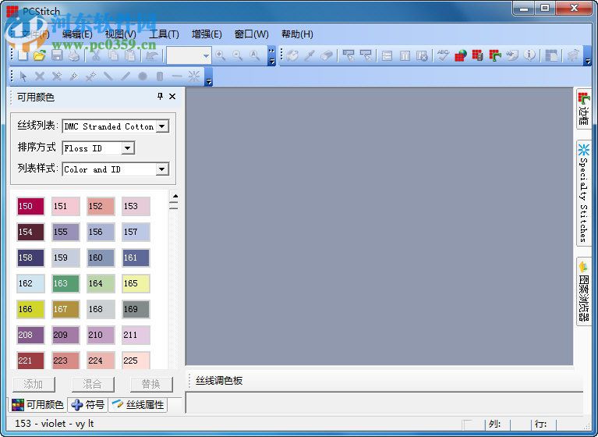Viewport: 598px width, 437px height.
Task: Open the 排序方式 Floss ID dropdown
Action: [128, 148]
